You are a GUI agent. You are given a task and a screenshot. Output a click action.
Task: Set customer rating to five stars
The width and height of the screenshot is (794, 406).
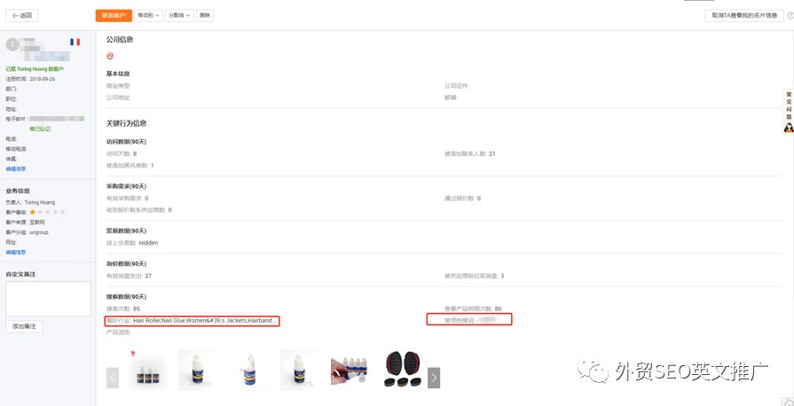tap(62, 212)
